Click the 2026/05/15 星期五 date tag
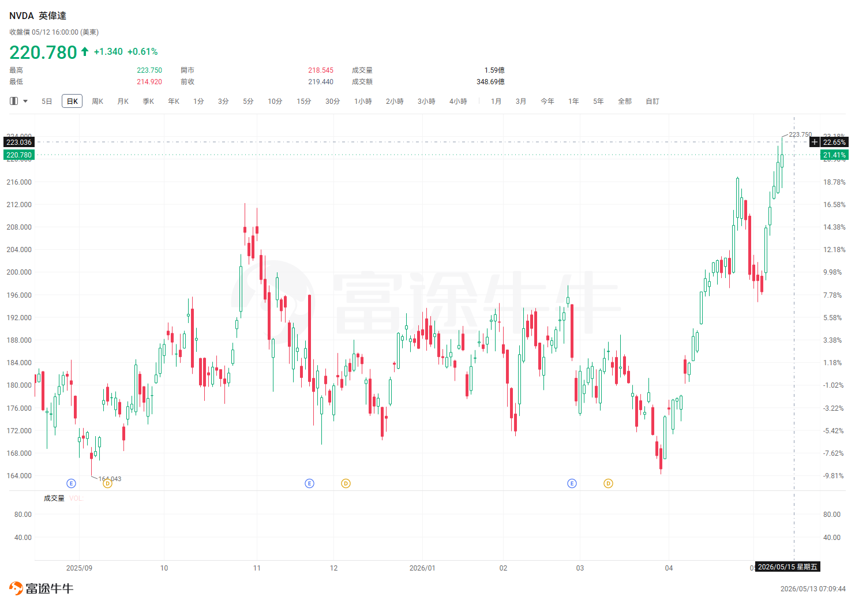 pyautogui.click(x=787, y=567)
